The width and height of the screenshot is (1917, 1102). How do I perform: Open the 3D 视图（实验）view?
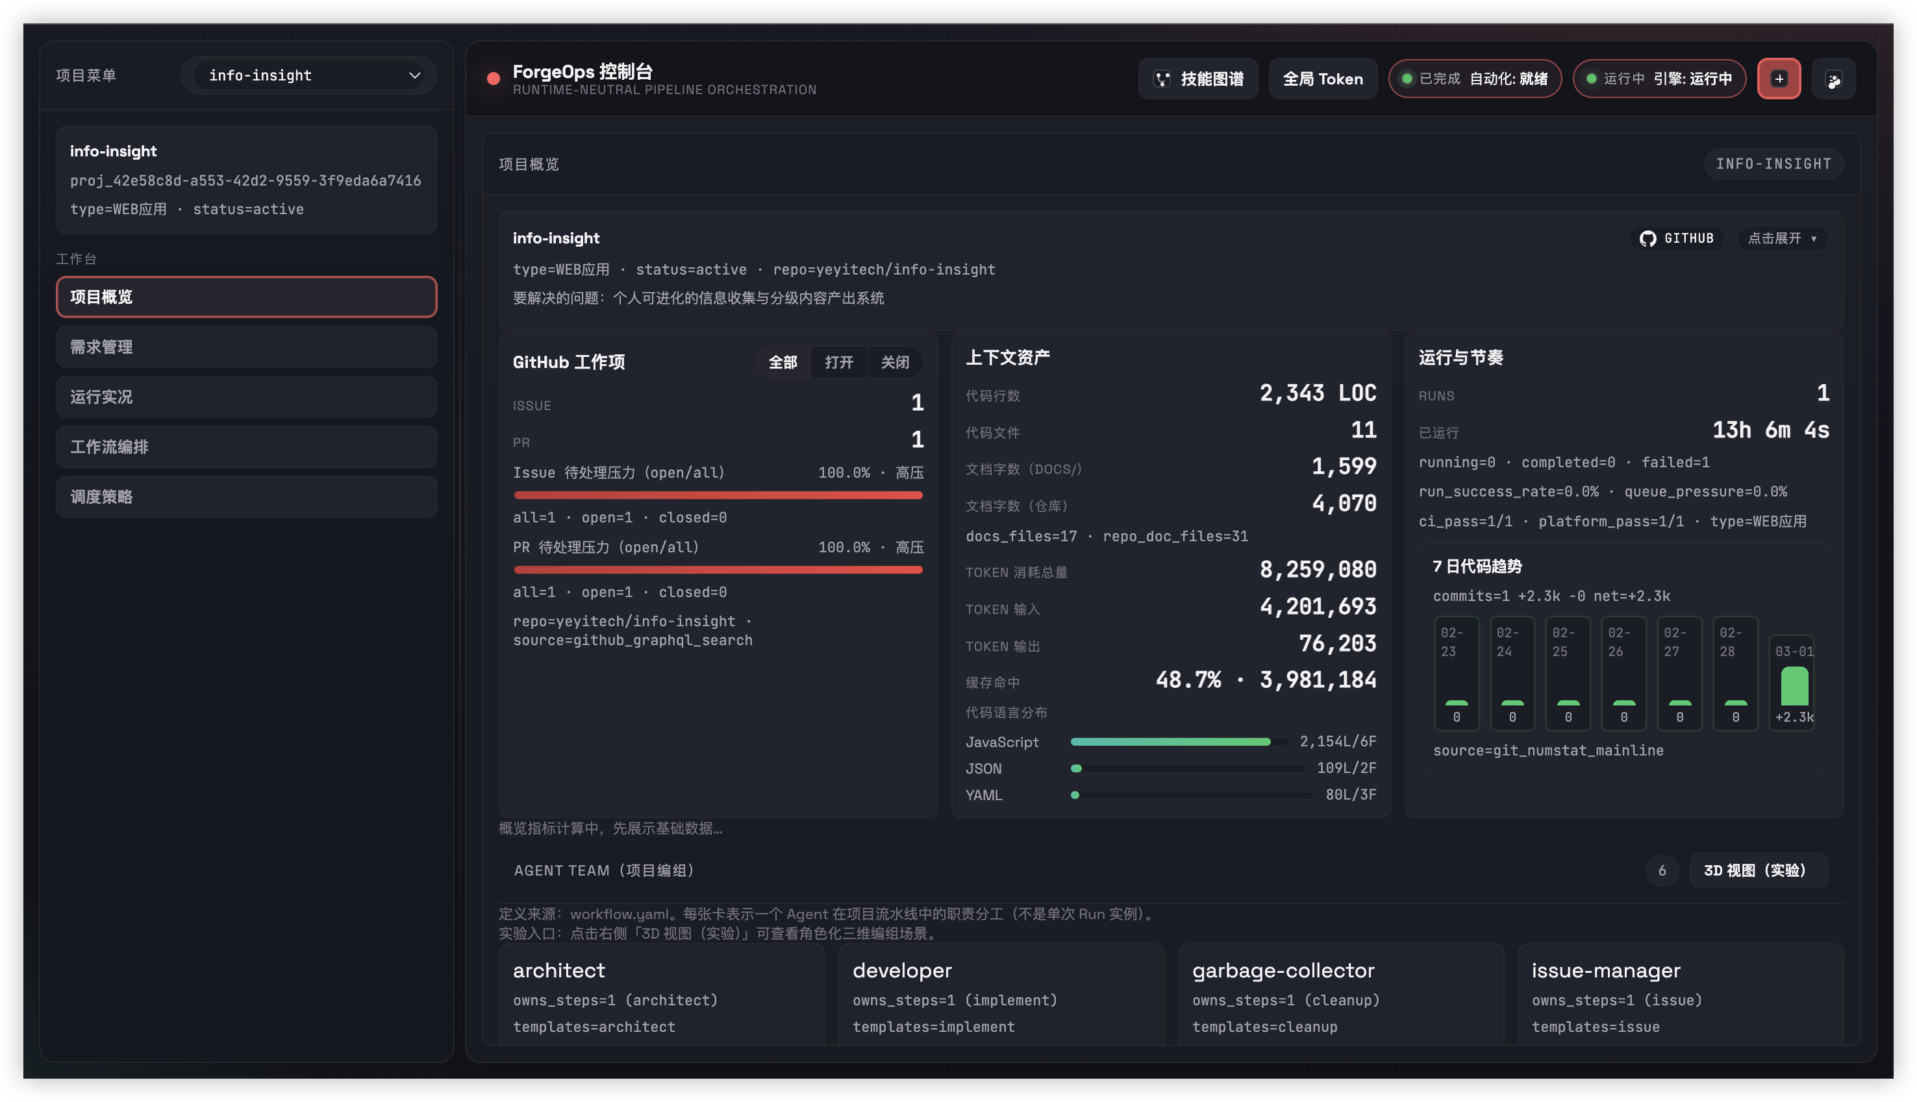[x=1758, y=870]
